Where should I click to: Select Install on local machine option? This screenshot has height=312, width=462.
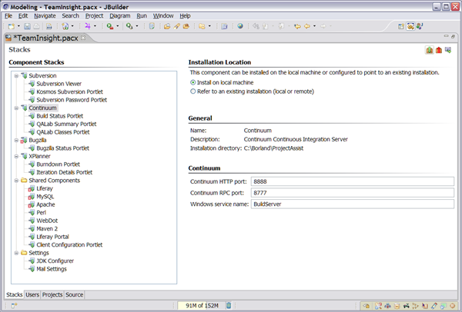pyautogui.click(x=192, y=81)
